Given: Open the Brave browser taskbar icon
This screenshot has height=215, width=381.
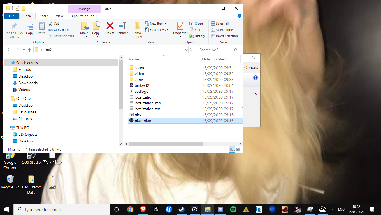Looking at the screenshot, I should point(143,209).
